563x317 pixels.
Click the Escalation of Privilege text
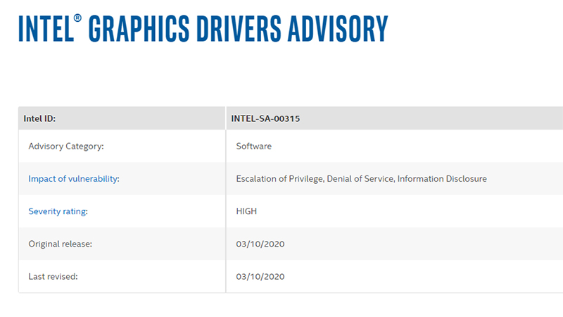279,179
